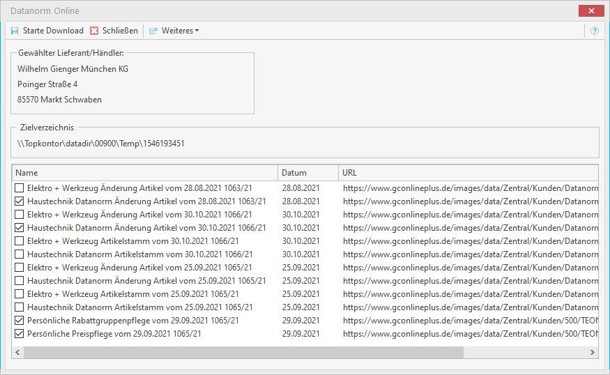Check Haustechnik Datanorm Artikelstamm 30.10.2021

pos(19,254)
